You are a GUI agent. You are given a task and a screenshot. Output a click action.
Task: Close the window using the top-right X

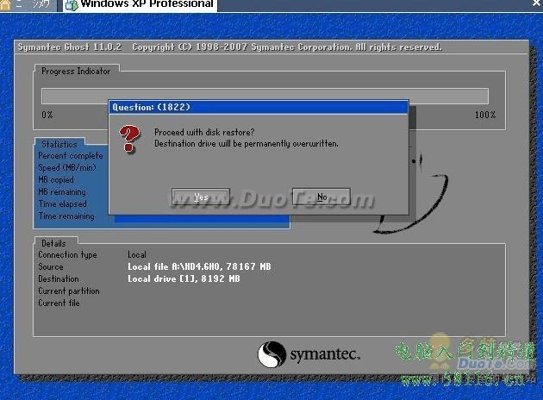(537, 3)
